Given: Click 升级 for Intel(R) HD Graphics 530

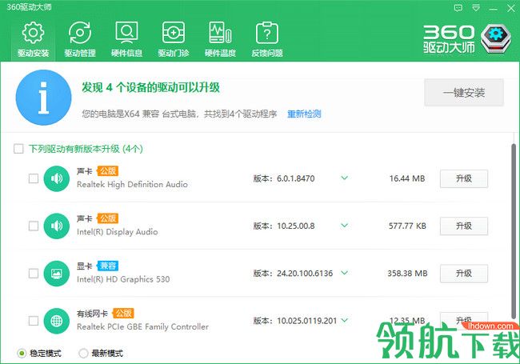Looking at the screenshot, I should click(x=464, y=274).
